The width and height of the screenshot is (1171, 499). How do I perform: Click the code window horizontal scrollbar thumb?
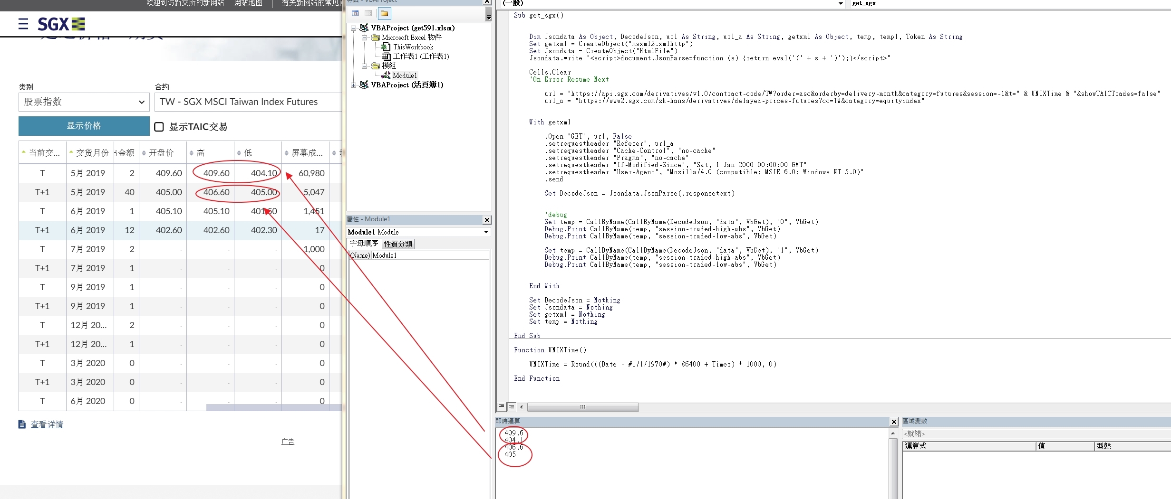click(583, 407)
